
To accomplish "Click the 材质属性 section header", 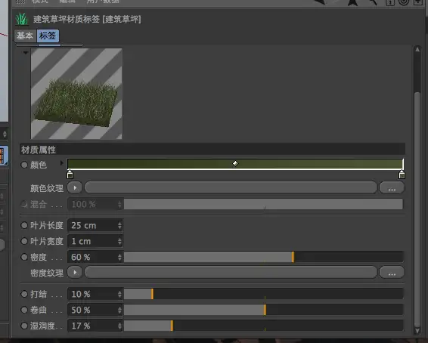I will coord(212,150).
